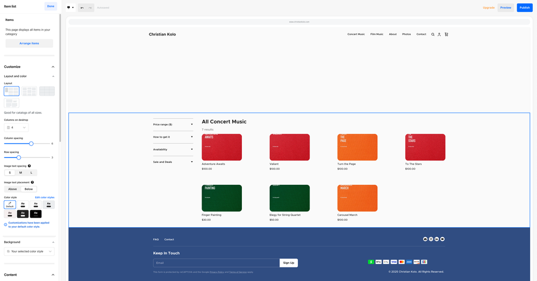This screenshot has height=281, width=537.
Task: Set image text spacing to L
Action: (x=31, y=172)
